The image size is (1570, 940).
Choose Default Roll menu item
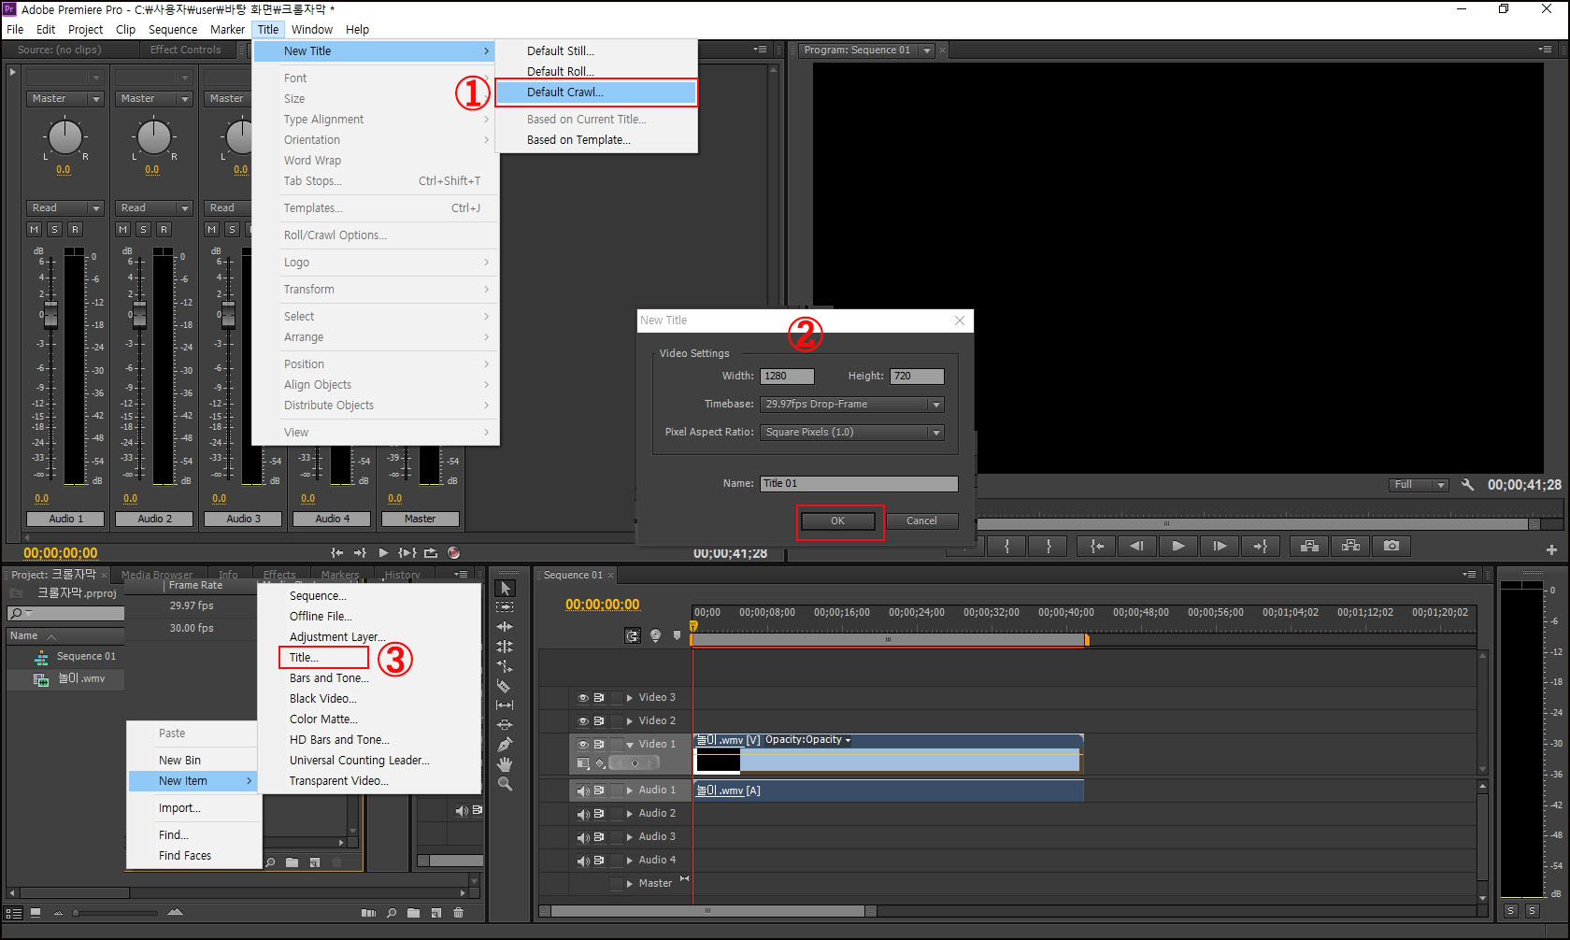pos(595,71)
